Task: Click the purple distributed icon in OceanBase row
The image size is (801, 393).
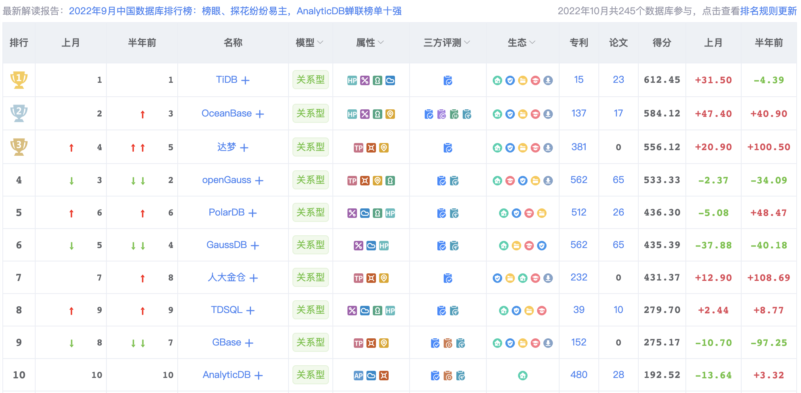Action: pyautogui.click(x=365, y=114)
